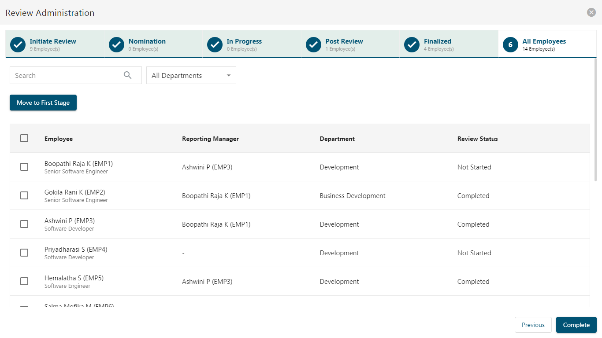The height and width of the screenshot is (338, 602).
Task: Click the Post Review checkmark icon
Action: [313, 44]
